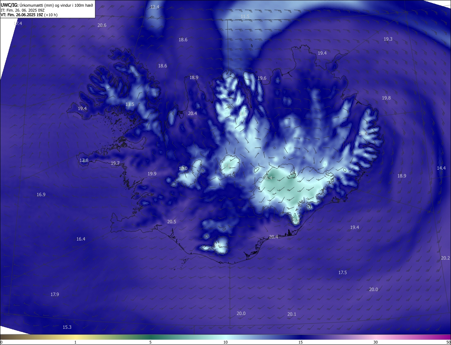
Task: Click the 19.8 value label on the map
Action: (x=387, y=98)
